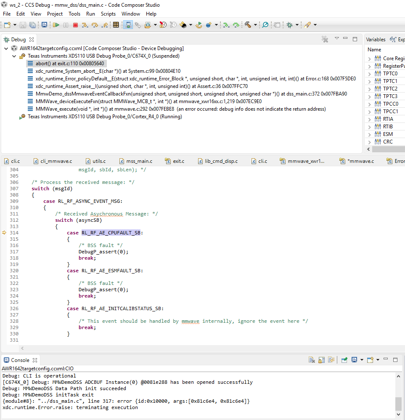Image resolution: width=405 pixels, height=420 pixels.
Task: Click the Skip All Breakpoints magnifier icon
Action: pyautogui.click(x=265, y=25)
